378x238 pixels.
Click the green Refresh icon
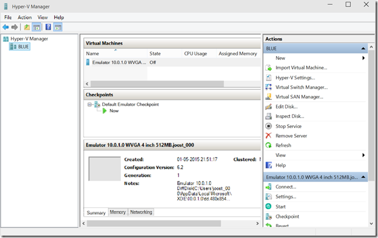click(269, 145)
